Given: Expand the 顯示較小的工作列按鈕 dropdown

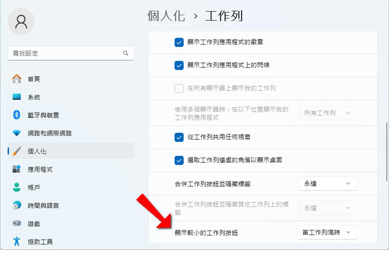Looking at the screenshot, I should 327,232.
